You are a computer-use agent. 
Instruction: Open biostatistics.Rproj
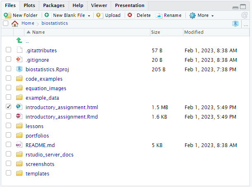(47, 70)
